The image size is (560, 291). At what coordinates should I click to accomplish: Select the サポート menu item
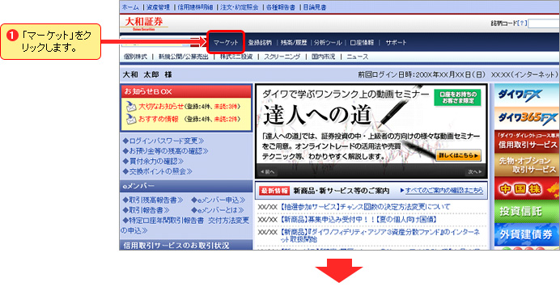click(396, 42)
